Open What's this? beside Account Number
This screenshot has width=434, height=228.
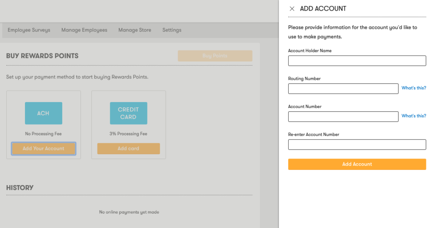(x=414, y=116)
